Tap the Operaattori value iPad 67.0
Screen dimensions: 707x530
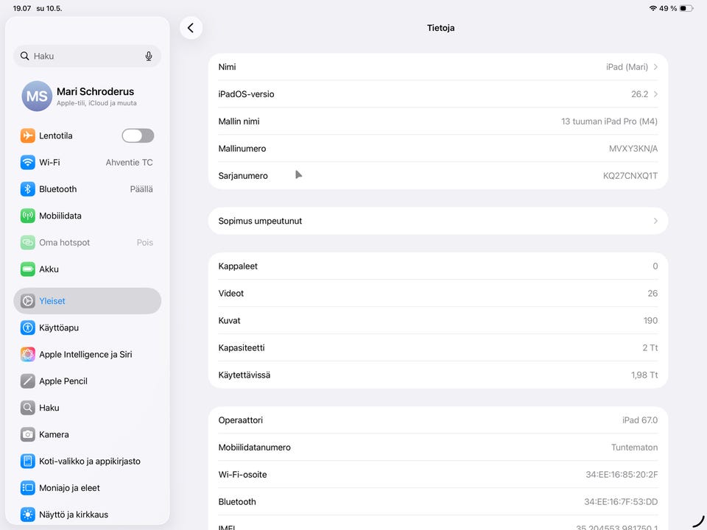click(x=640, y=420)
